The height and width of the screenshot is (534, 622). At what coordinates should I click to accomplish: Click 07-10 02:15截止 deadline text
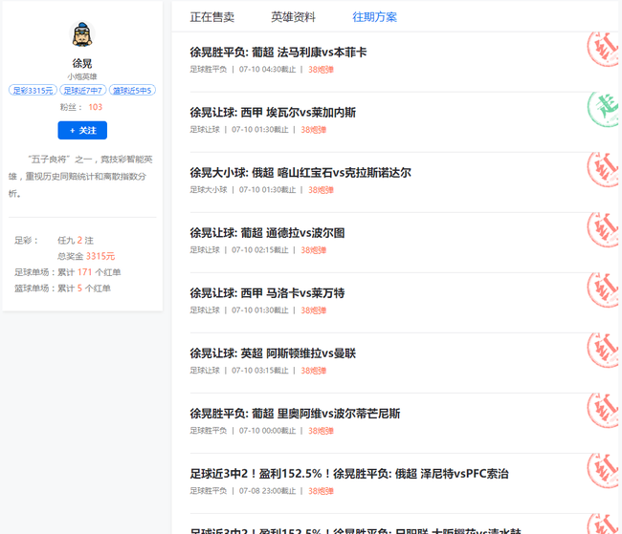(260, 250)
